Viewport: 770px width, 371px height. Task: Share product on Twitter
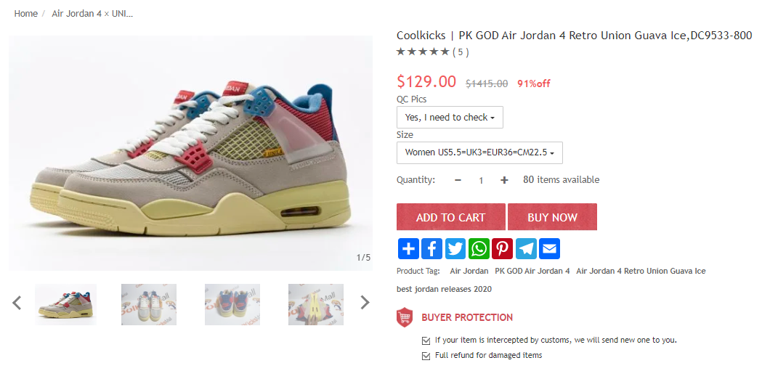click(455, 249)
